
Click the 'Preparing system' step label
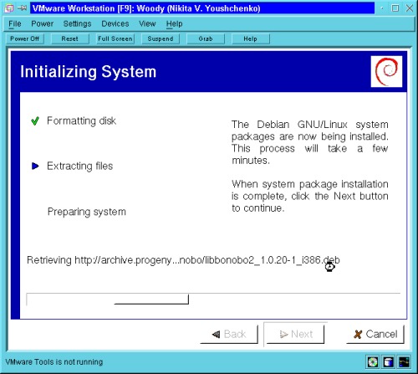(87, 212)
